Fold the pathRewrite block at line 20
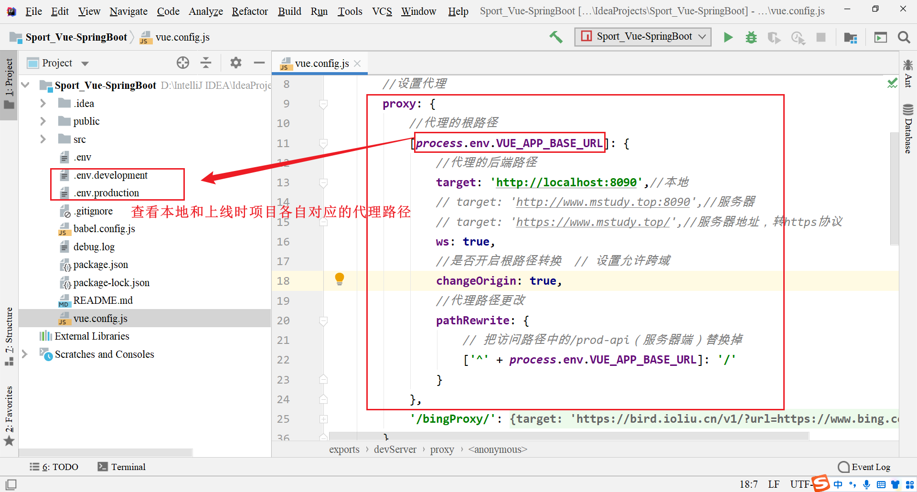The width and height of the screenshot is (917, 492). pos(323,321)
